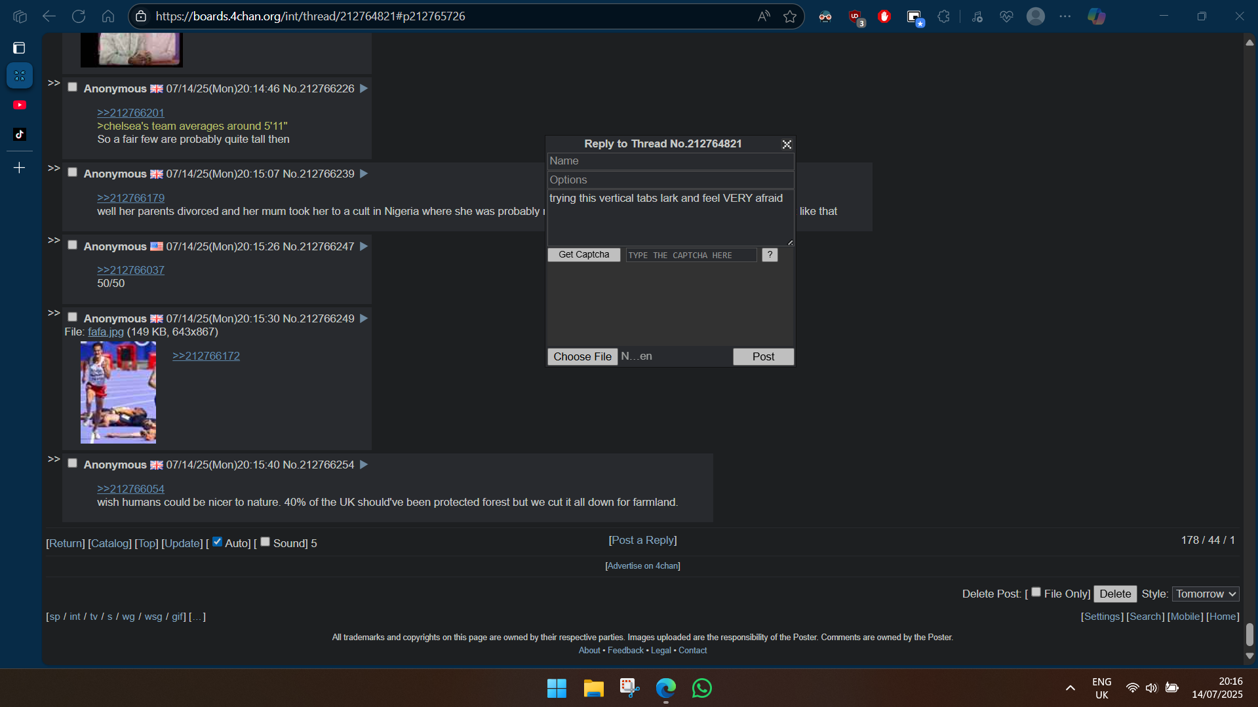The image size is (1258, 707).
Task: Open Read aloud in address bar
Action: pos(764,16)
